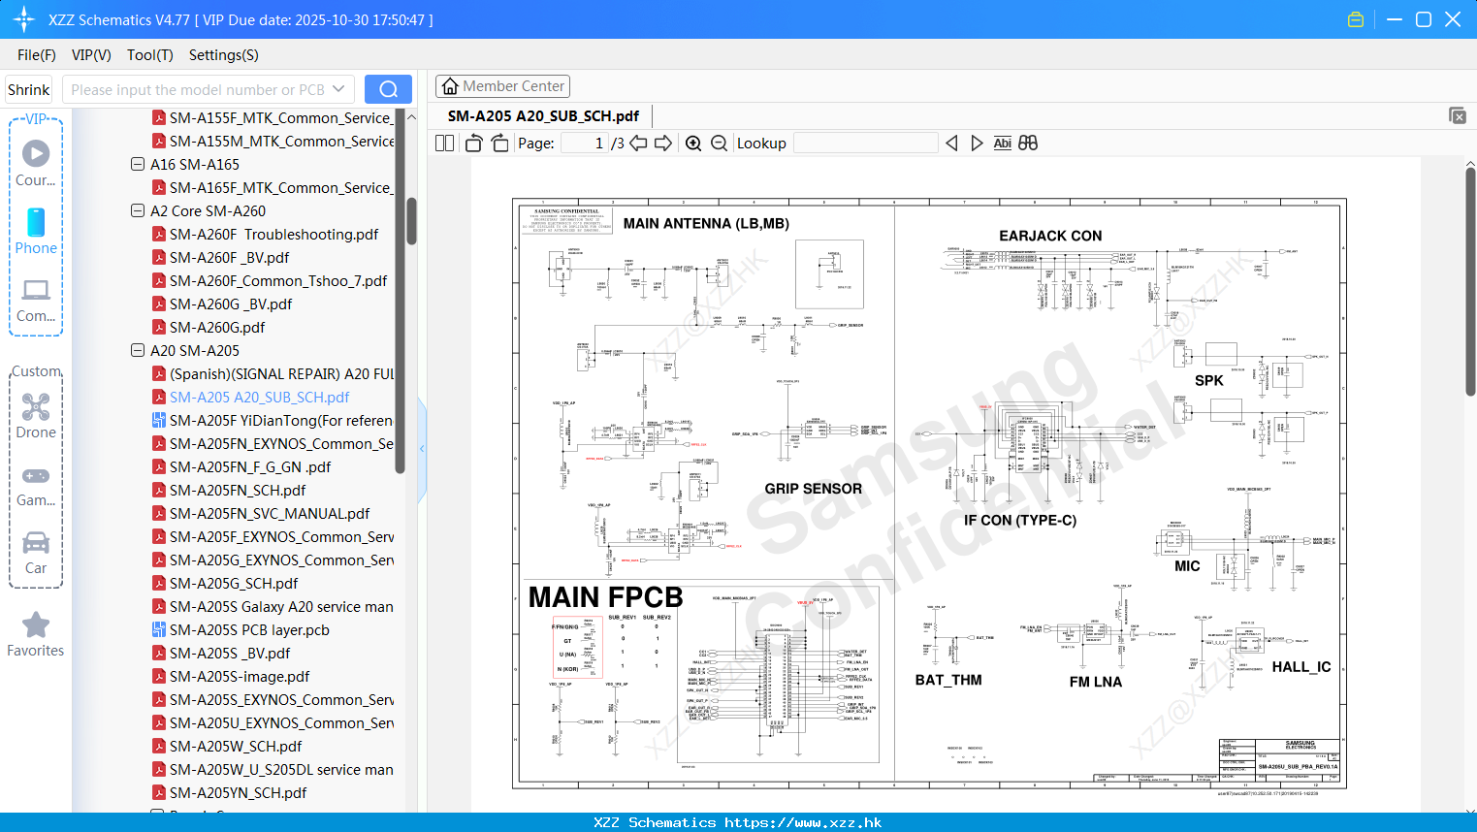Click the pop-out window icon at top right
The height and width of the screenshot is (832, 1477).
coord(1458,115)
